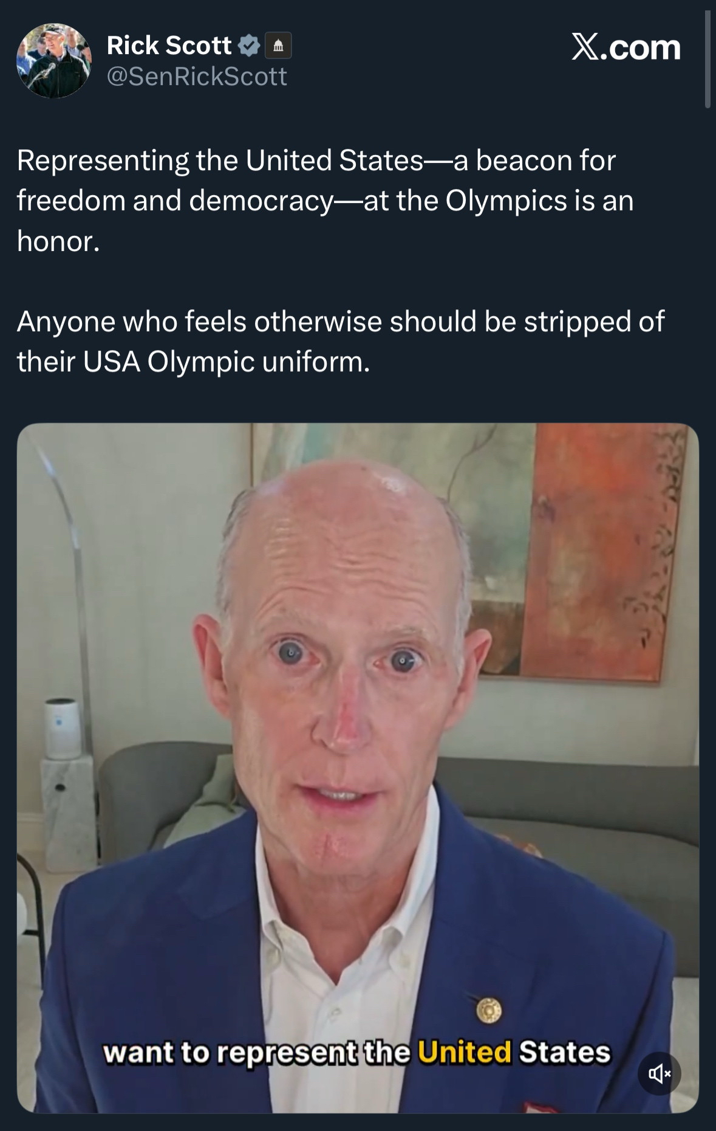Open the @SenRickScott handle link
The height and width of the screenshot is (1131, 716).
tap(197, 77)
